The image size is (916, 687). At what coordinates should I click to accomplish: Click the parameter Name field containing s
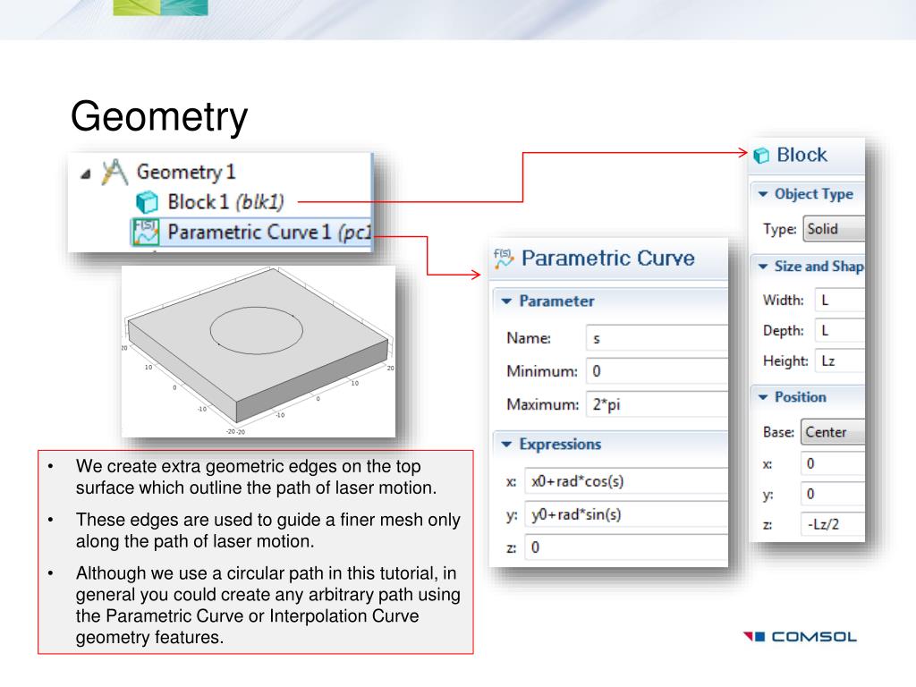pos(657,338)
